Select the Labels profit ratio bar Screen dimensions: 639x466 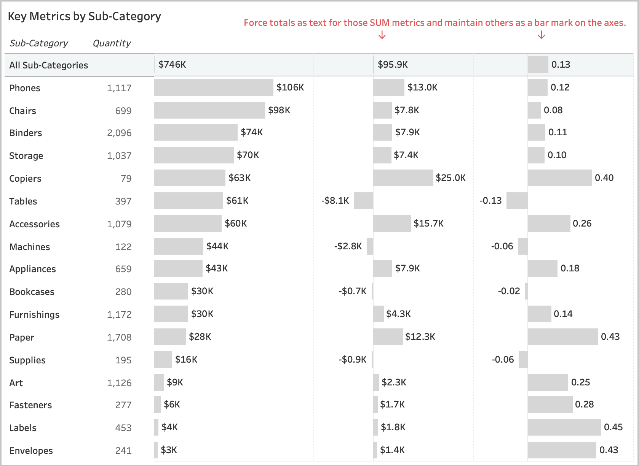(x=564, y=427)
